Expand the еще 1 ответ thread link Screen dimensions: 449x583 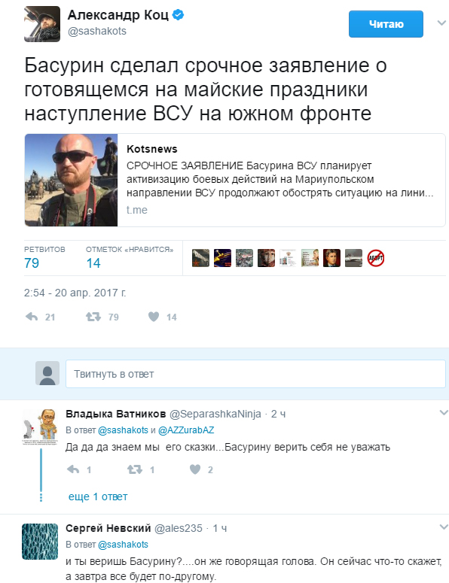98,496
